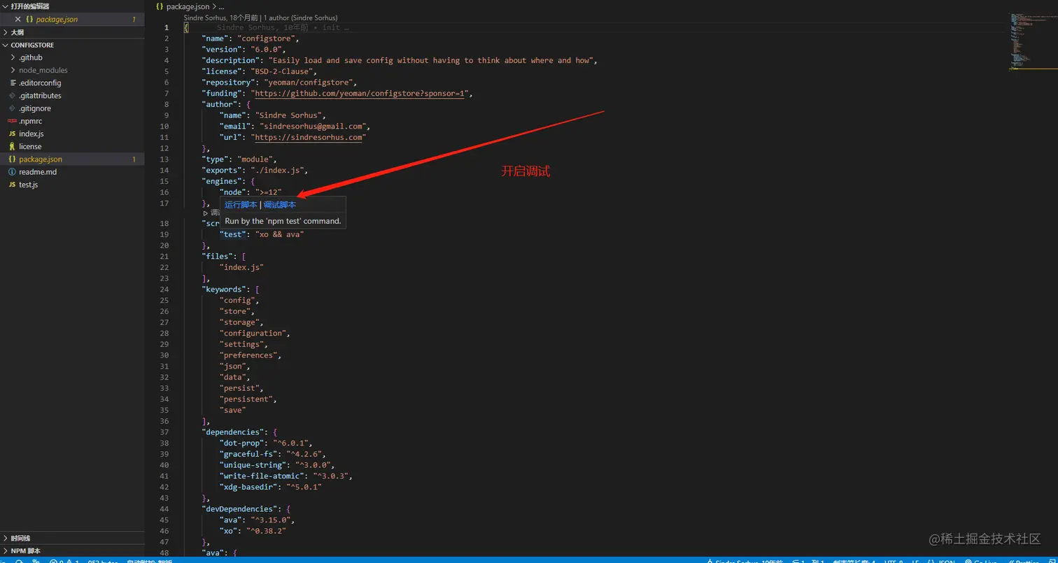Click the braces icon in the editor breadcrumb
Viewport: 1058px width, 563px height.
[x=160, y=6]
